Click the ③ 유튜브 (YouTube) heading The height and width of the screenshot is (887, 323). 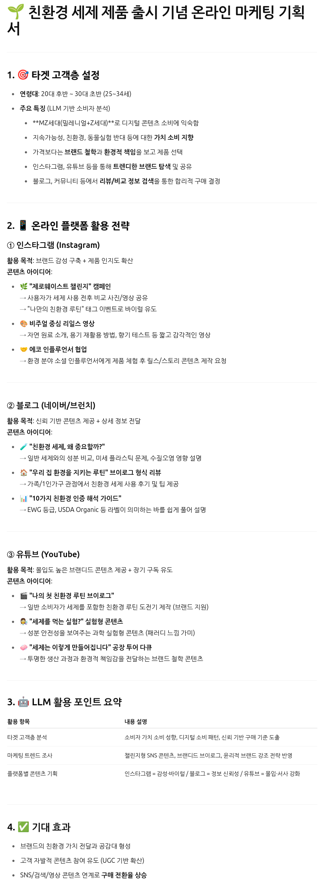click(x=43, y=554)
